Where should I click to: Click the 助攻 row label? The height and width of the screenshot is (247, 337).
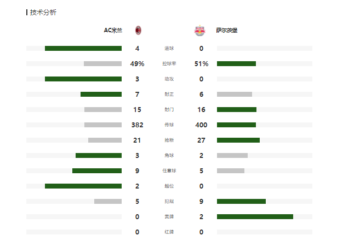[x=169, y=79]
